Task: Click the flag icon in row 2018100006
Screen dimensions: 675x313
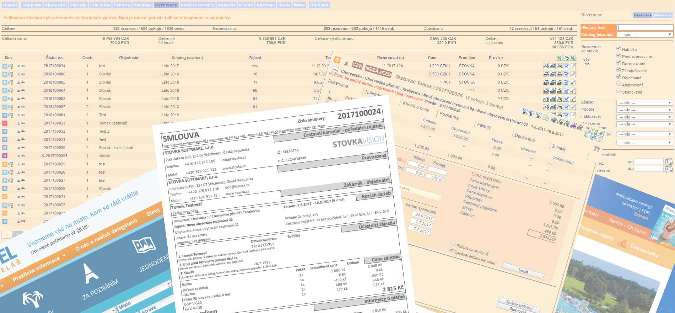Action: [11, 74]
